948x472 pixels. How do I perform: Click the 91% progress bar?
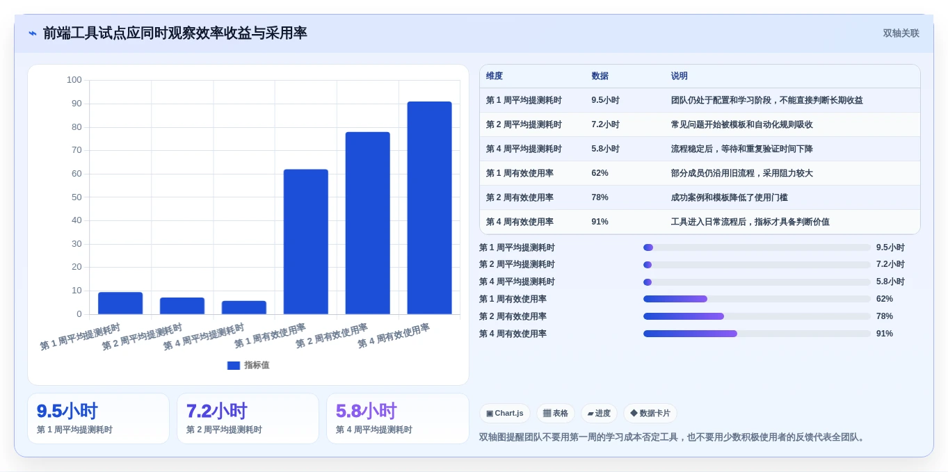point(757,334)
